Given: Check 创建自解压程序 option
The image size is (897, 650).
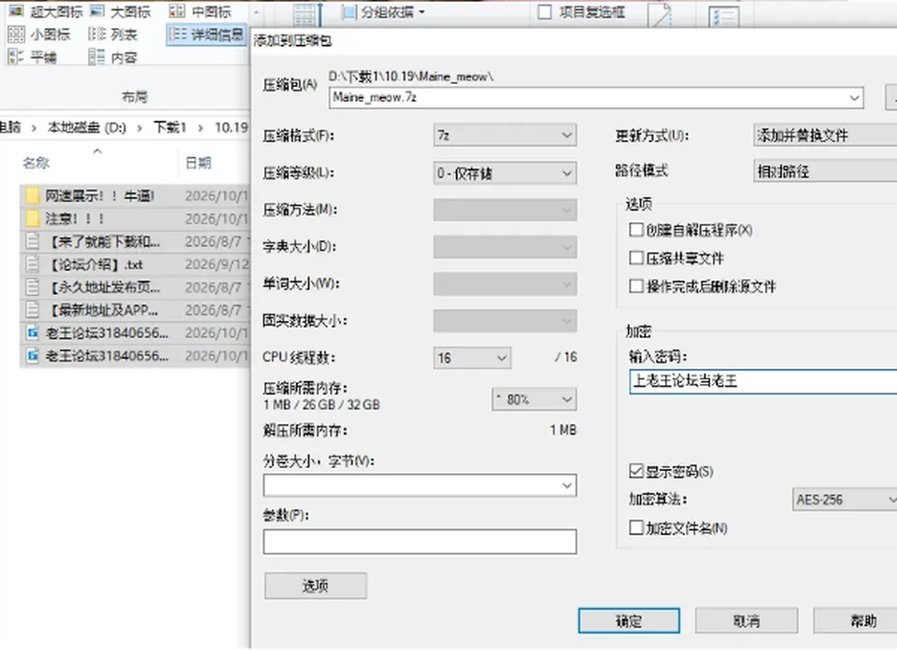Looking at the screenshot, I should [636, 230].
